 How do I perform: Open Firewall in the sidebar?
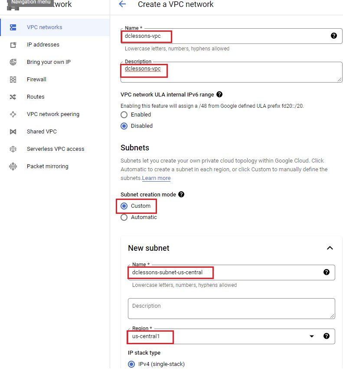click(x=55, y=80)
